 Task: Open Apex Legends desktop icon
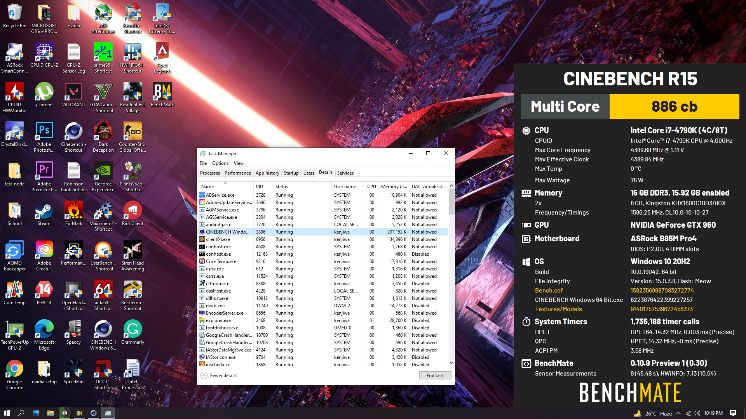point(162,58)
